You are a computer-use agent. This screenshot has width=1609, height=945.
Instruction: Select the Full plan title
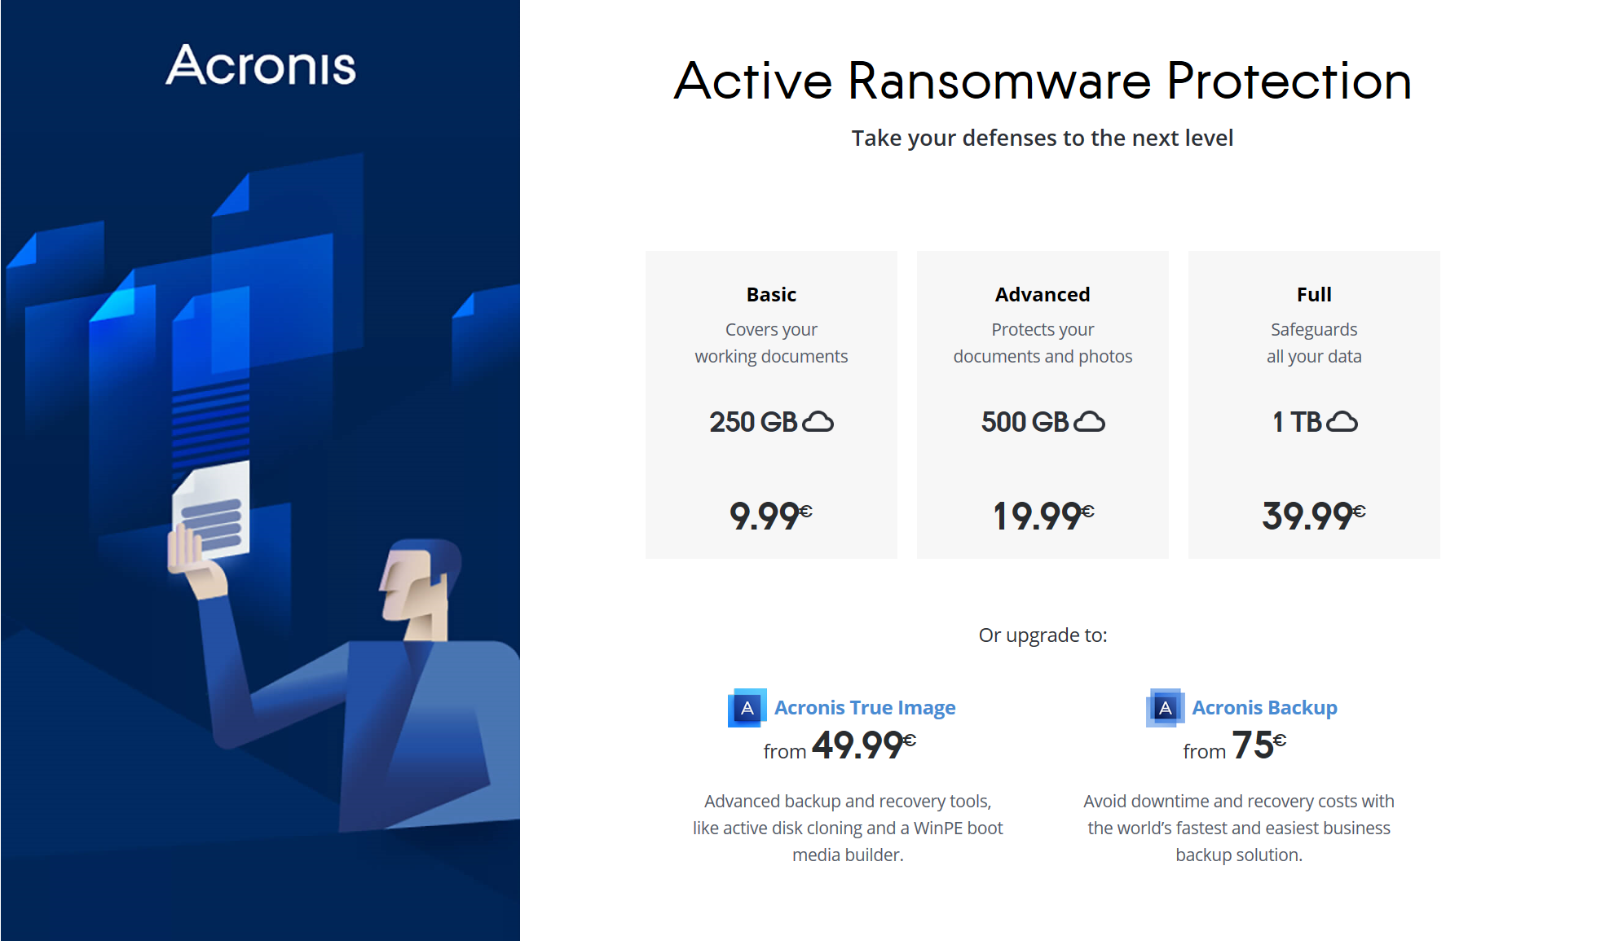click(x=1314, y=294)
